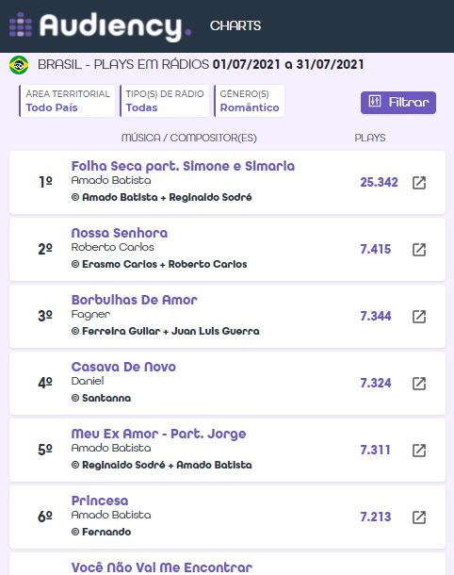
Task: Open external link icon for Folha Seca
Action: coord(419,183)
